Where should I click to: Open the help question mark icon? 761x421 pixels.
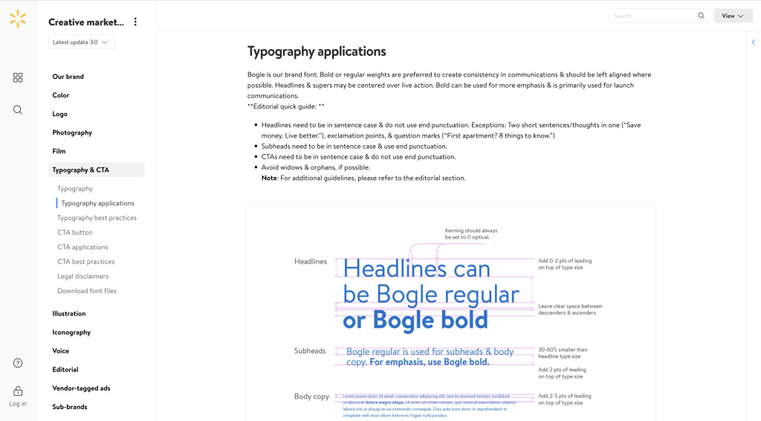click(x=18, y=363)
